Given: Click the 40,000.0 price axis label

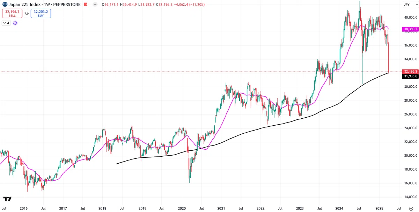Looking at the screenshot, I should (411, 17).
